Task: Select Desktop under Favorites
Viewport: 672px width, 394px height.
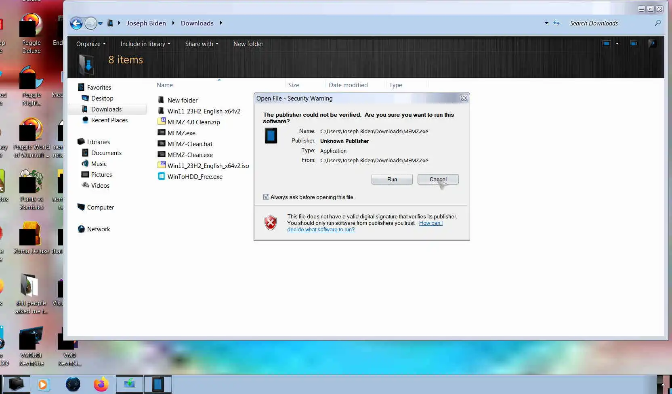Action: (102, 98)
